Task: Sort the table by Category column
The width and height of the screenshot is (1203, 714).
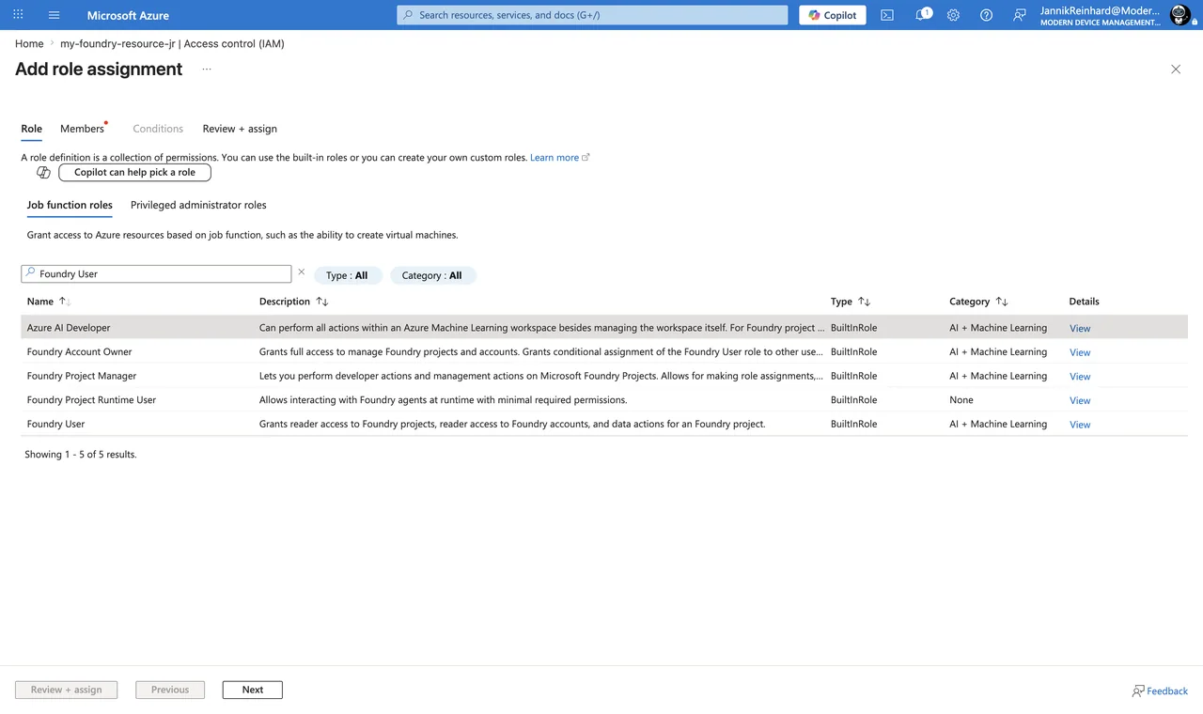Action: 978,302
